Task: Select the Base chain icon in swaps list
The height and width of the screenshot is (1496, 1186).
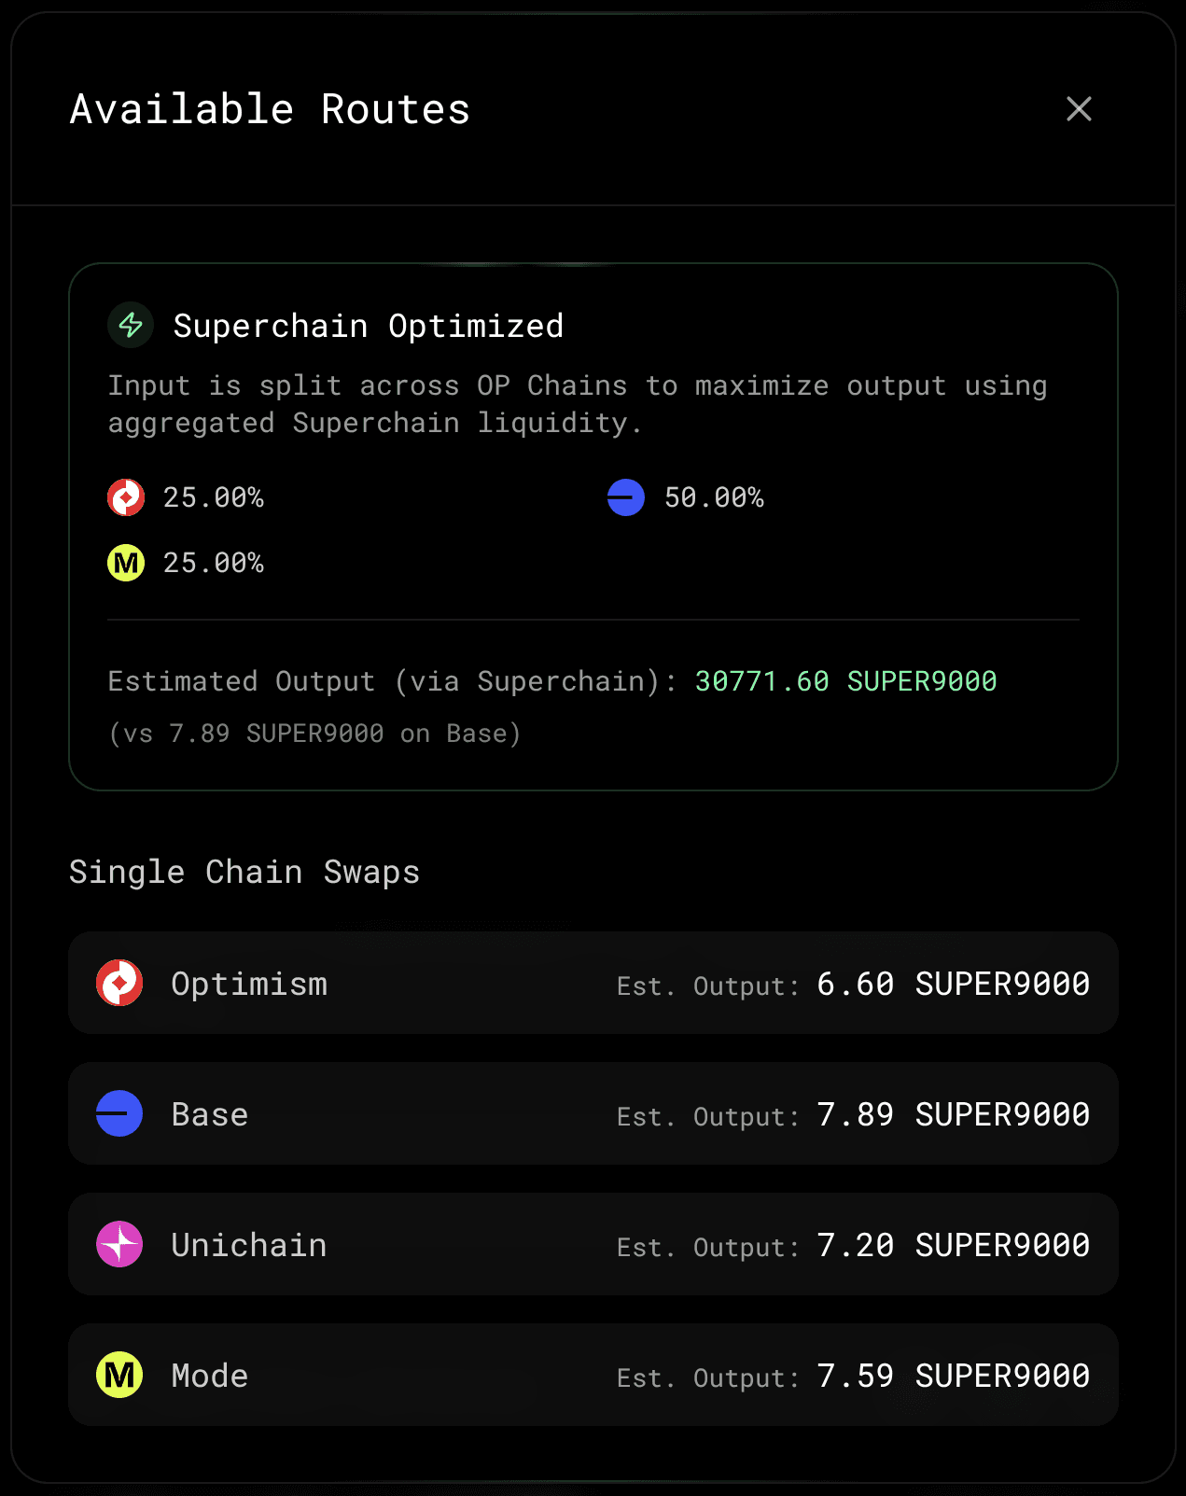Action: tap(119, 1113)
